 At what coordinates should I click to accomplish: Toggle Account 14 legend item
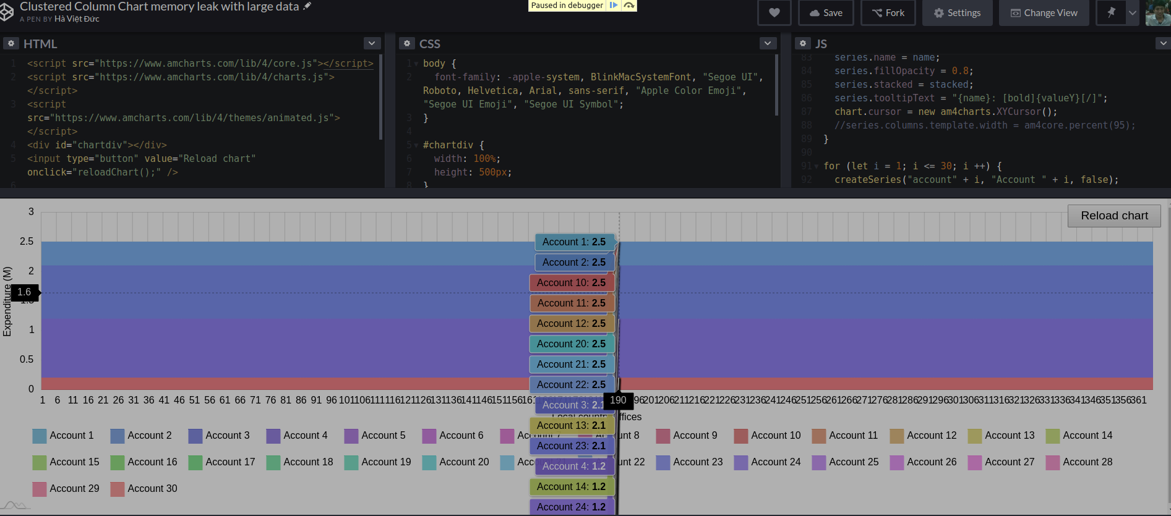tap(1079, 436)
